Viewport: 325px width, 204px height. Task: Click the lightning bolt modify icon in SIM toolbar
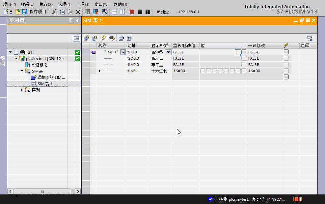pos(104,38)
